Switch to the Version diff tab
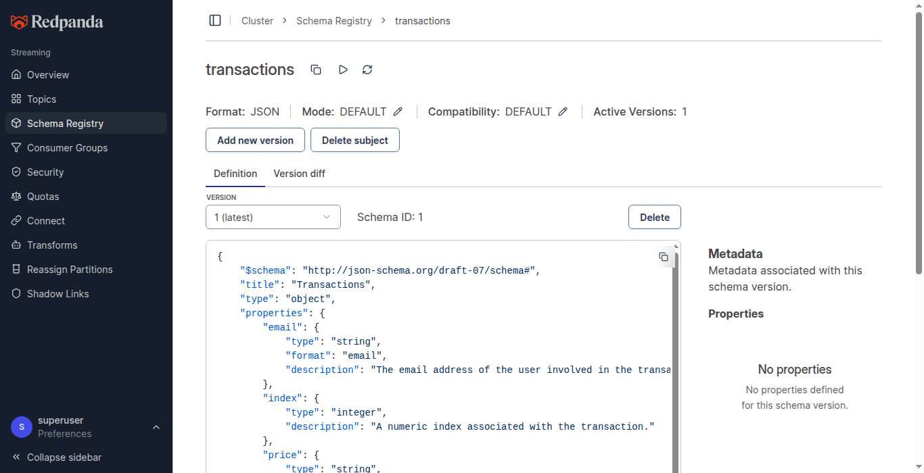 point(299,174)
